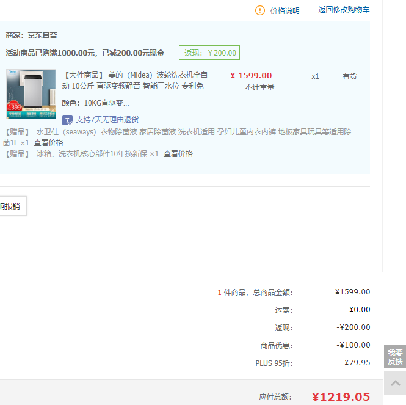
Task: Click the orange price notice warning icon
Action: pyautogui.click(x=260, y=10)
